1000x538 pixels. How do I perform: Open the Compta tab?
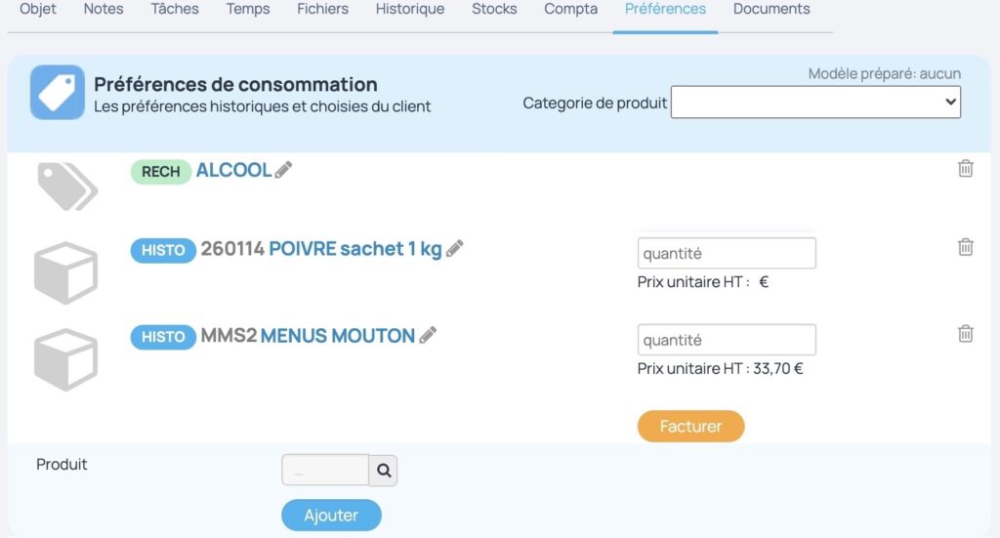pos(570,9)
